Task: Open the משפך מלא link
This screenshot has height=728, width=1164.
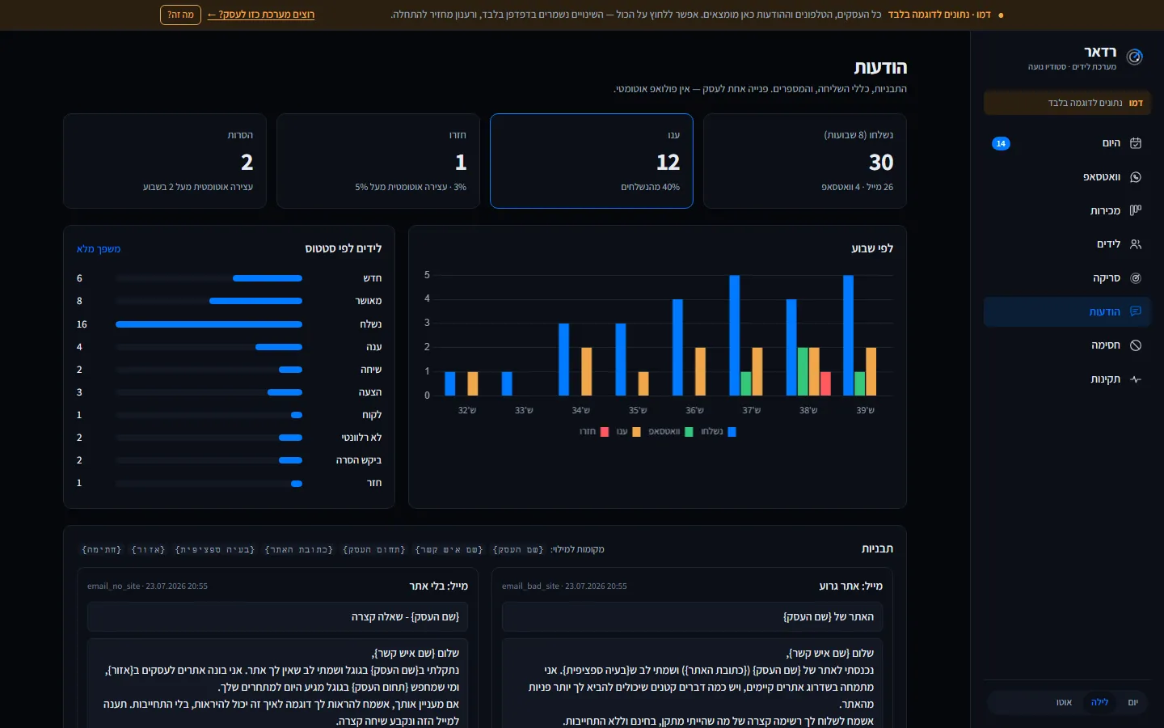Action: 99,249
